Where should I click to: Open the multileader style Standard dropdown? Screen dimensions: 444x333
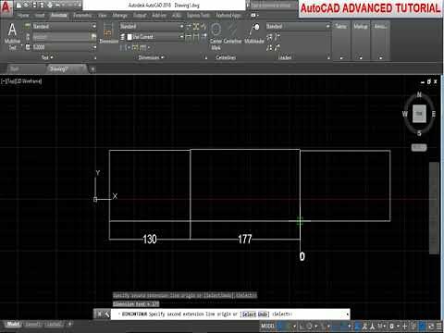click(298, 26)
